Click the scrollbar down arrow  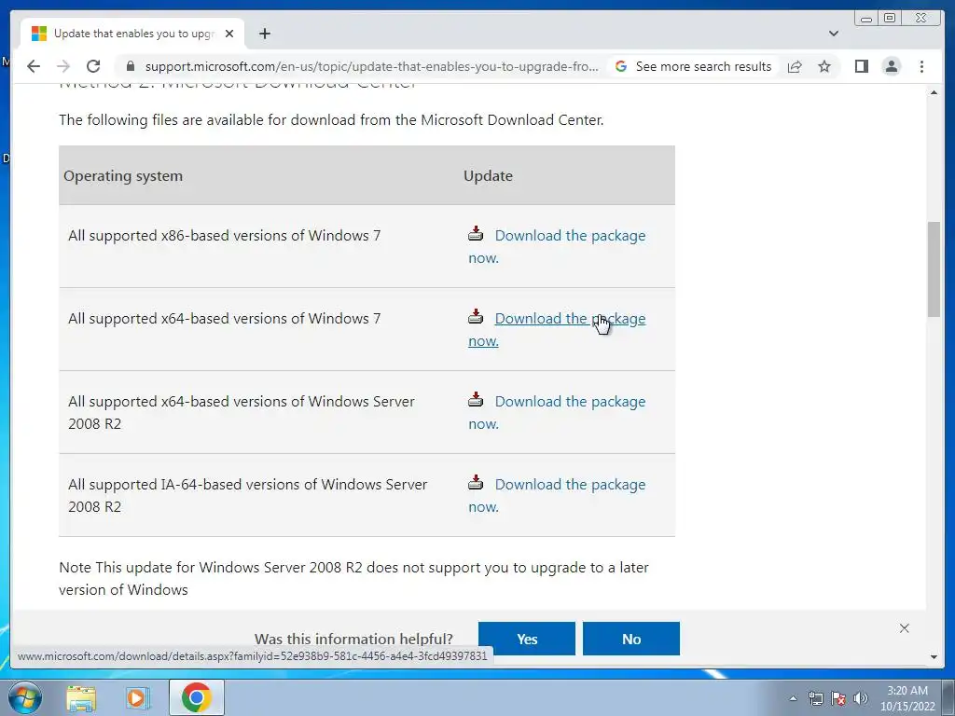pos(934,657)
